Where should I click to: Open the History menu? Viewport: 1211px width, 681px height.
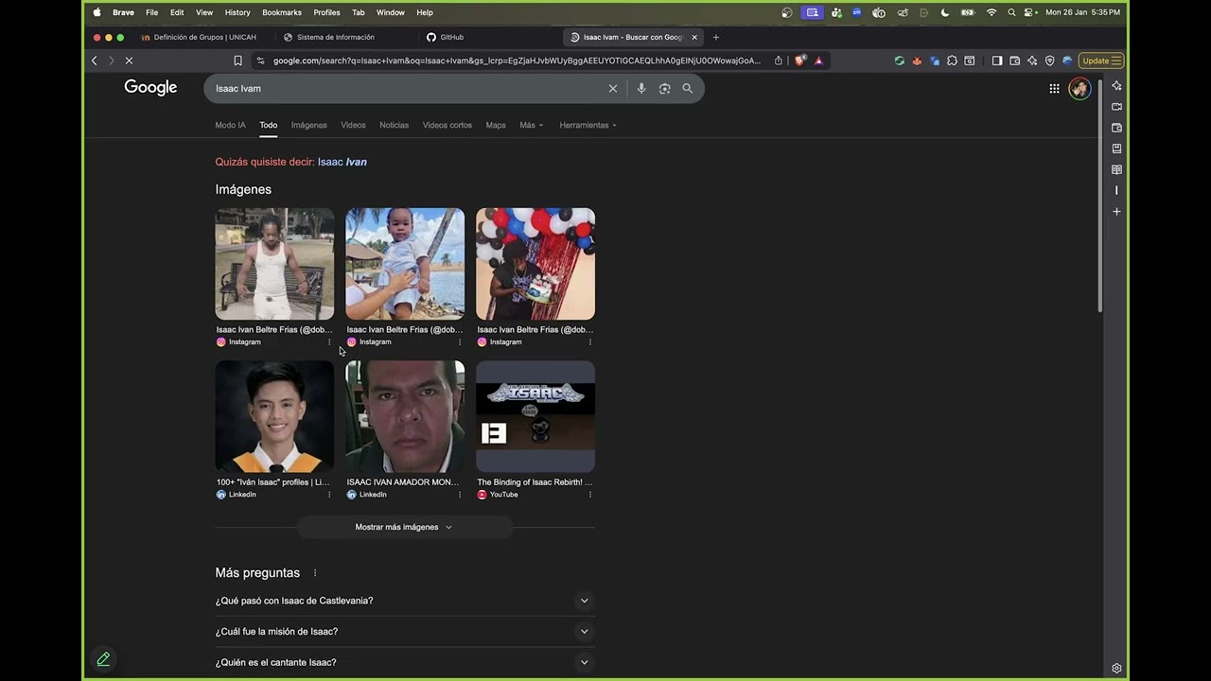coord(237,12)
